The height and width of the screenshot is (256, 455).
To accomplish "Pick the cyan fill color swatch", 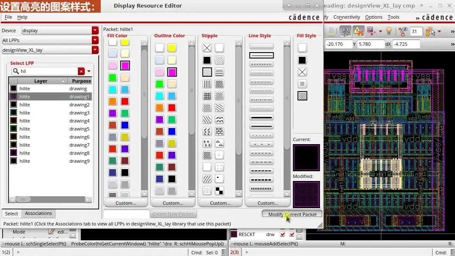I will pyautogui.click(x=112, y=89).
